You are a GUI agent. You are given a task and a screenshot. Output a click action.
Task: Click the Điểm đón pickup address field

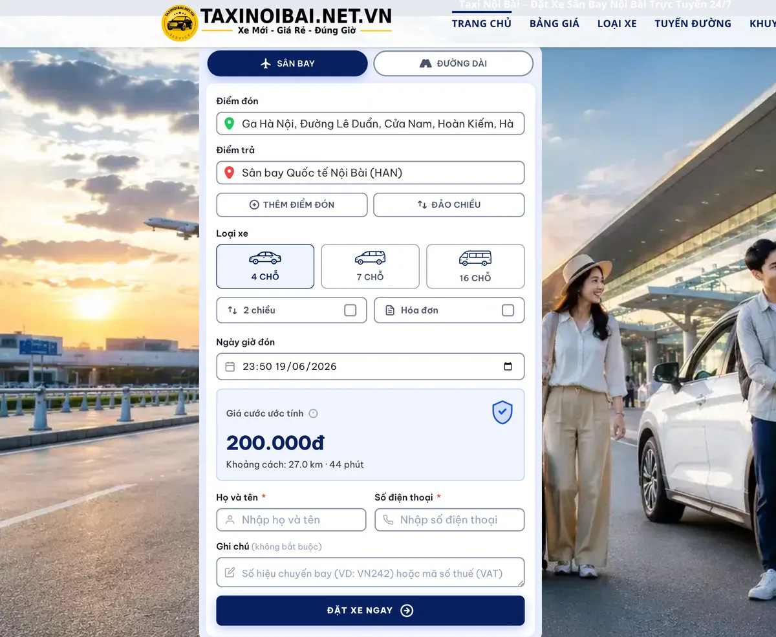(371, 124)
